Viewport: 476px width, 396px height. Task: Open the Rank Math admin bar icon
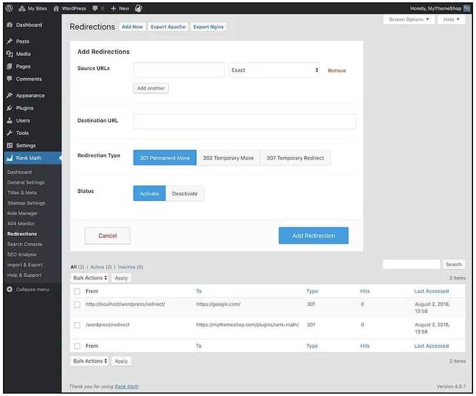pyautogui.click(x=139, y=8)
